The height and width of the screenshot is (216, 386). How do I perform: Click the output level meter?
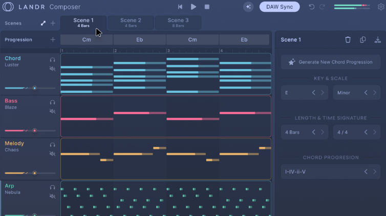pos(352,7)
